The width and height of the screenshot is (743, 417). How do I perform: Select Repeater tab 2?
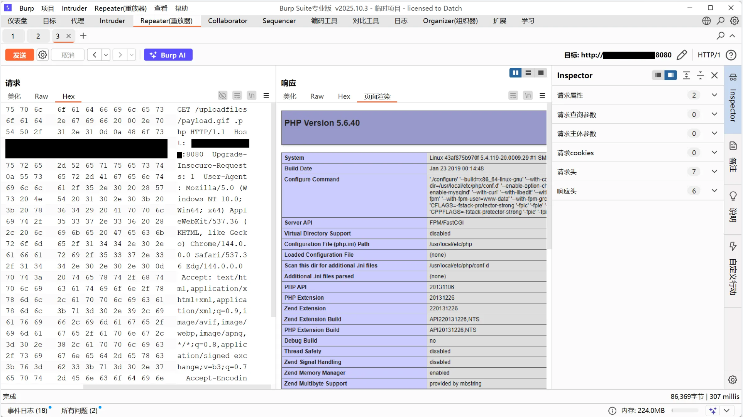(38, 36)
